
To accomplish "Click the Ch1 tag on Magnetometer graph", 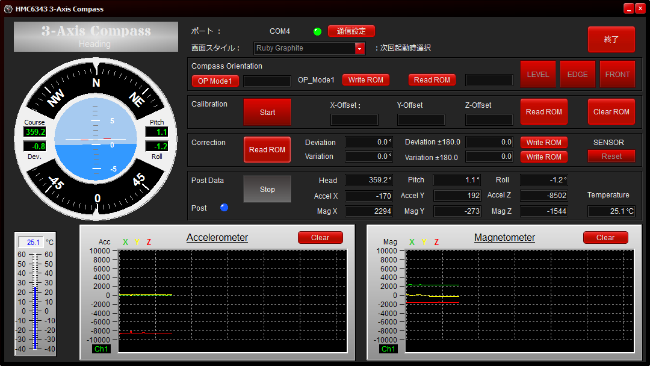I will [388, 349].
